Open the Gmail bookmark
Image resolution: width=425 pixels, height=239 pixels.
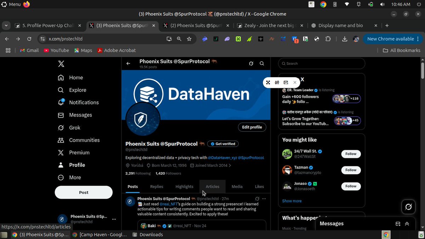coord(29,50)
